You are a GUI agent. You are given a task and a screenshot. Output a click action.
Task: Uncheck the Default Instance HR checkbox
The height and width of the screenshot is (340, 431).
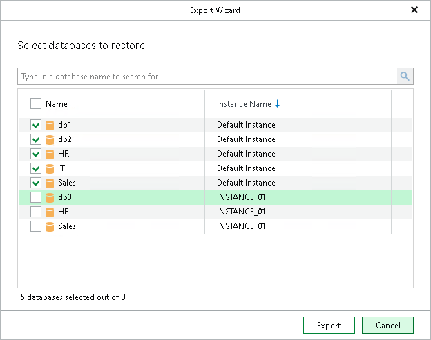pos(36,154)
